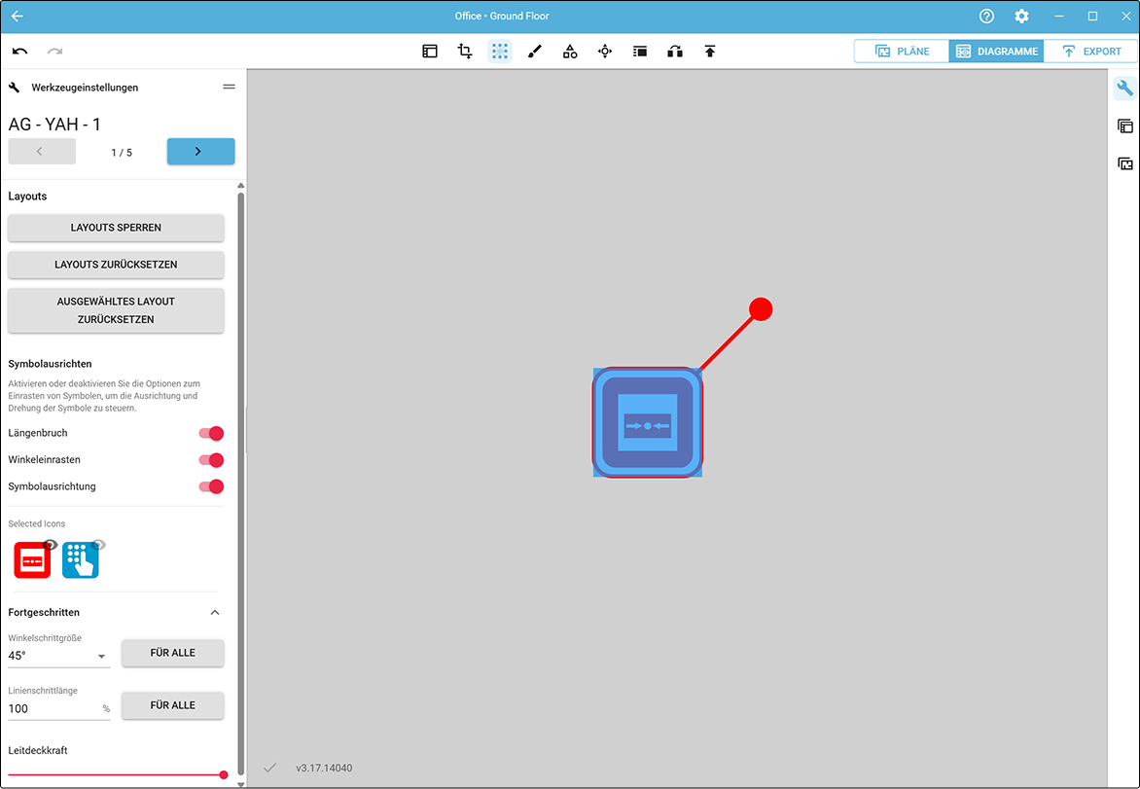Screen dimensions: 1140x789
Task: Open the Winkelschrittgröße 45° dropdown
Action: (x=59, y=656)
